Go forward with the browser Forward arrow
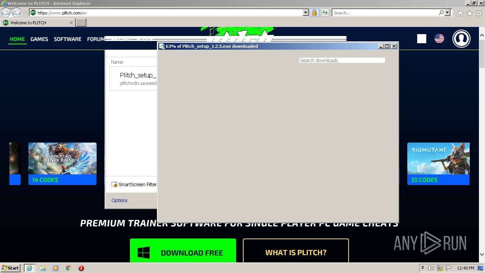The width and height of the screenshot is (485, 273). point(16,13)
